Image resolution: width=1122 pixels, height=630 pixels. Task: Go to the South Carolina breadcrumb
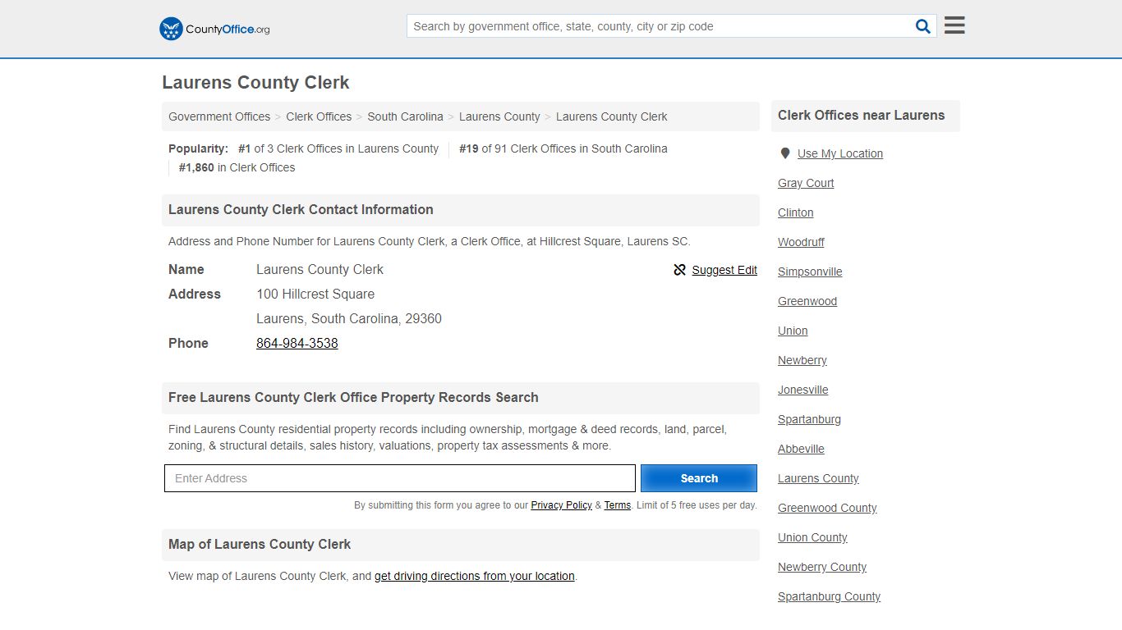[405, 116]
